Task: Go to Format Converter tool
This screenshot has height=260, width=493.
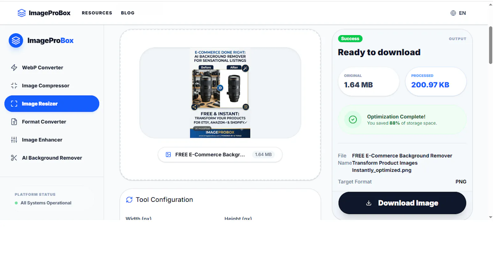Action: (52, 122)
